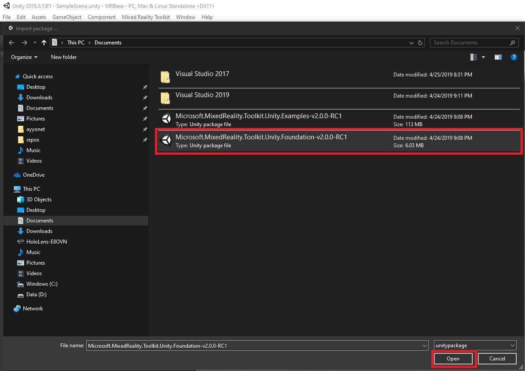Change the view layout icon
Viewport: 525px width, 371px height.
474,57
